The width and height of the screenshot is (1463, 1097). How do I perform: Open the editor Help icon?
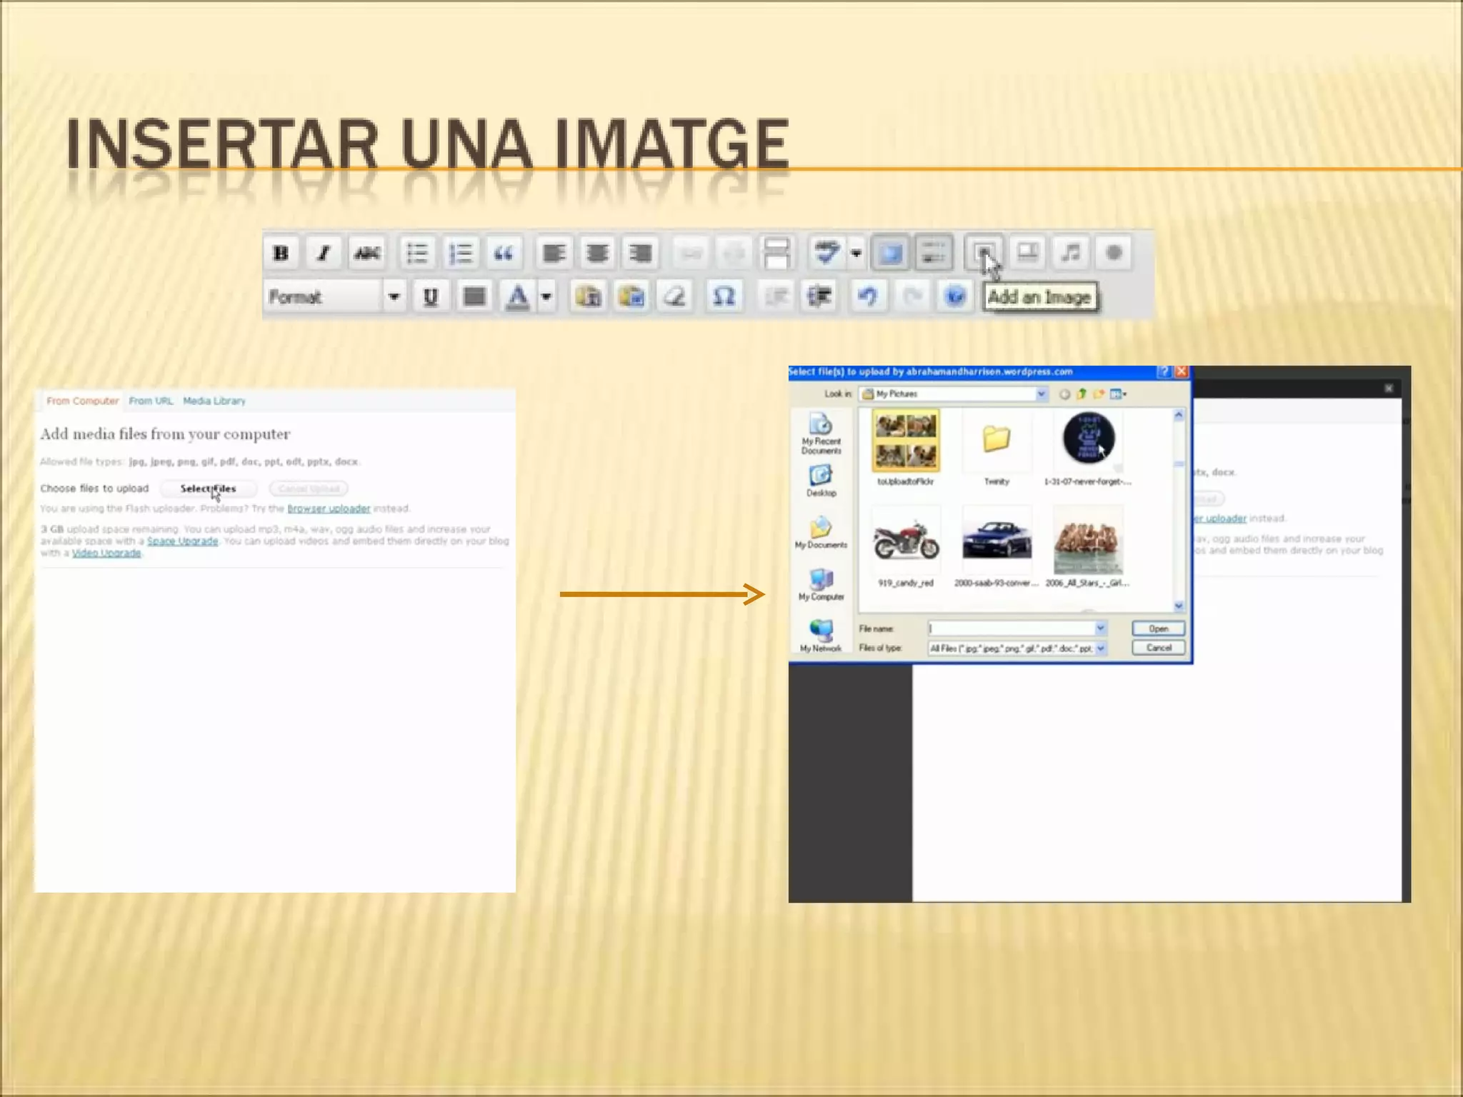coord(955,296)
